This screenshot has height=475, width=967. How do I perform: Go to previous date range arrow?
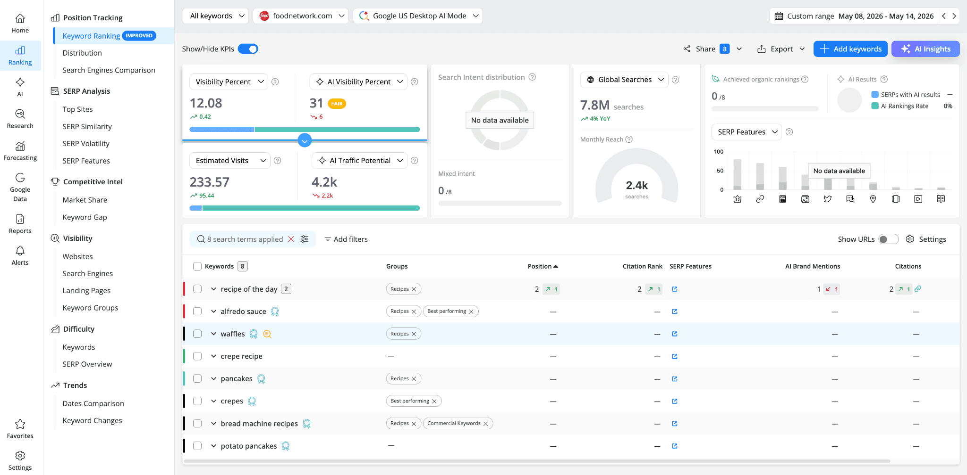[944, 16]
